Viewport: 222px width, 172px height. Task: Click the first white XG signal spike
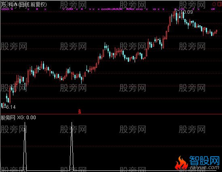point(25,146)
